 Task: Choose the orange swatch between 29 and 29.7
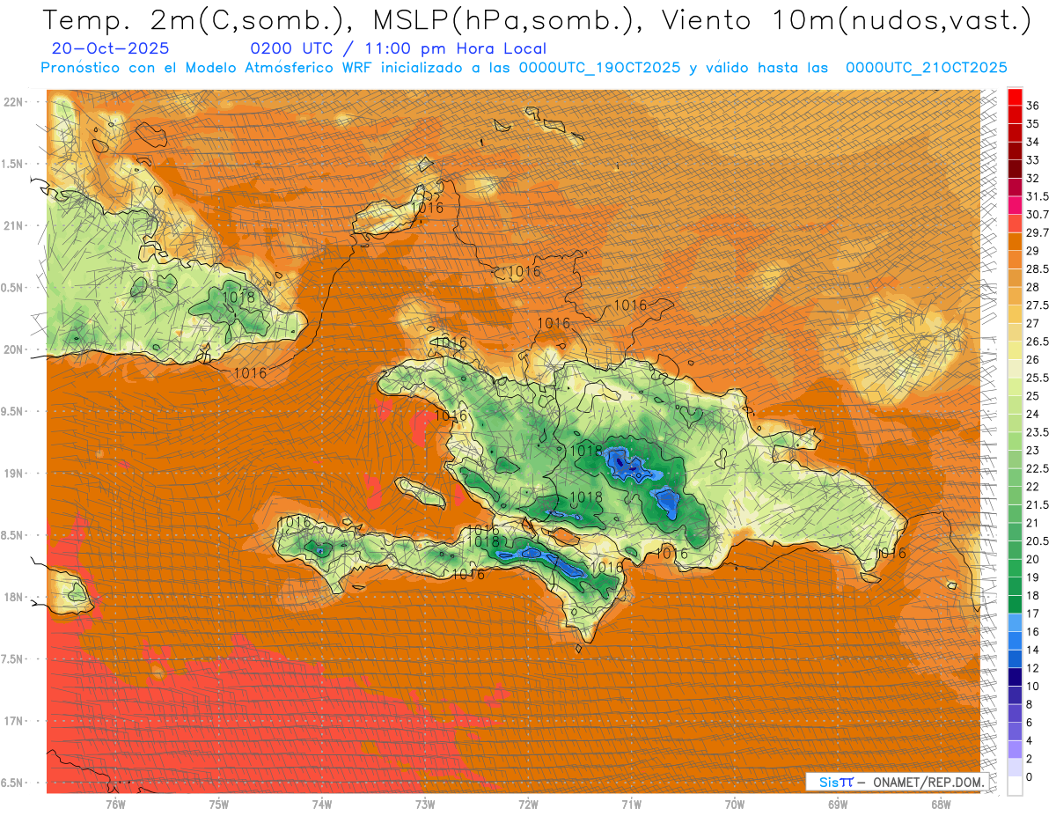click(1015, 242)
